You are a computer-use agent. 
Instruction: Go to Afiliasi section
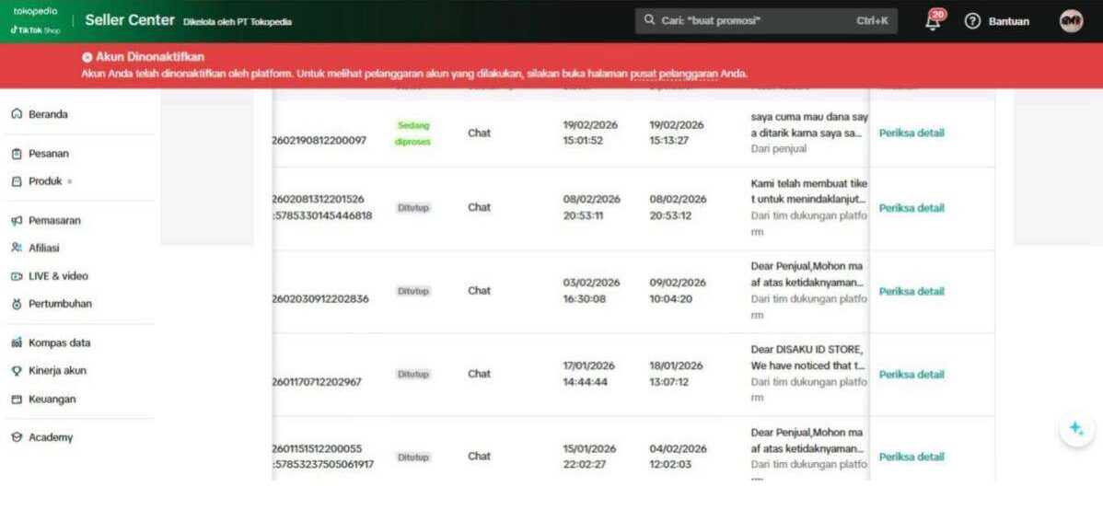tap(43, 248)
